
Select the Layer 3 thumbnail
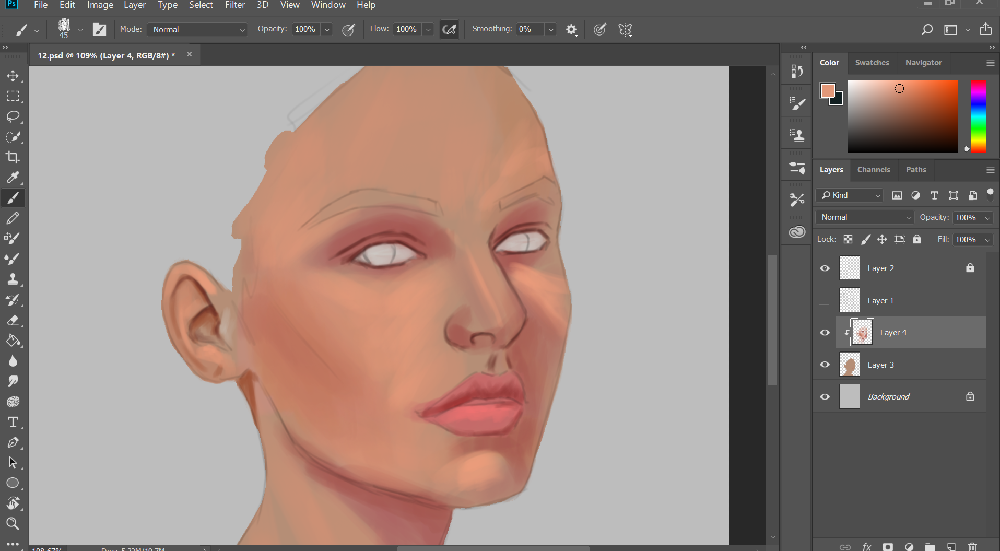[x=850, y=365]
